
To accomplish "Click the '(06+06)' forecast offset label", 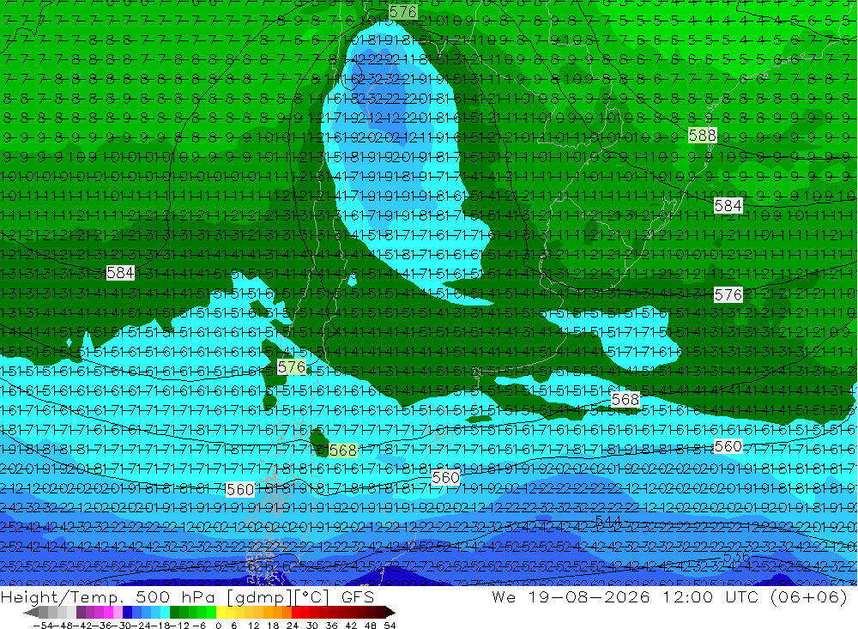I will click(809, 596).
